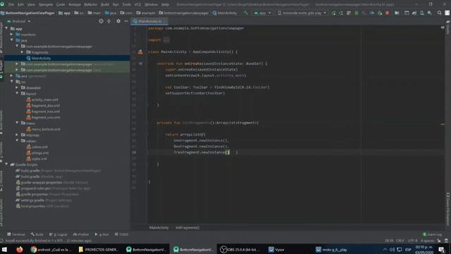Select fragment_dos.xml file
Viewport: 451px width, 254px height.
pos(45,105)
